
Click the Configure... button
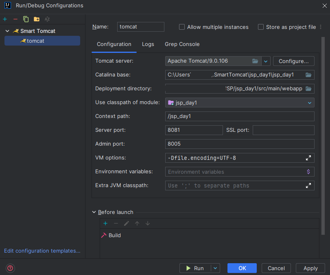coord(294,61)
